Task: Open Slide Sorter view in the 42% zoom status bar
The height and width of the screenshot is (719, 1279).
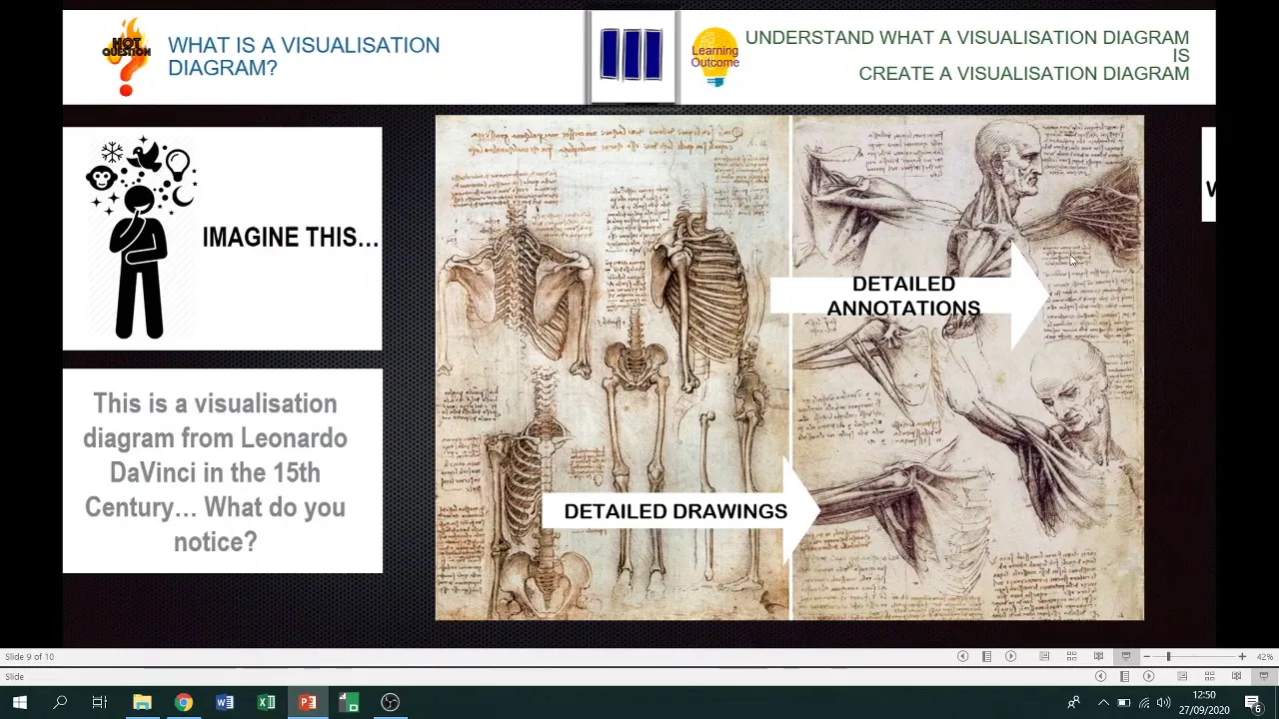Action: click(x=1071, y=656)
